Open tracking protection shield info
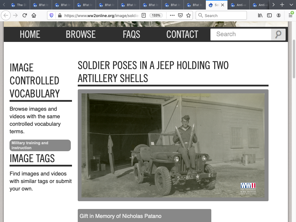 (51, 16)
